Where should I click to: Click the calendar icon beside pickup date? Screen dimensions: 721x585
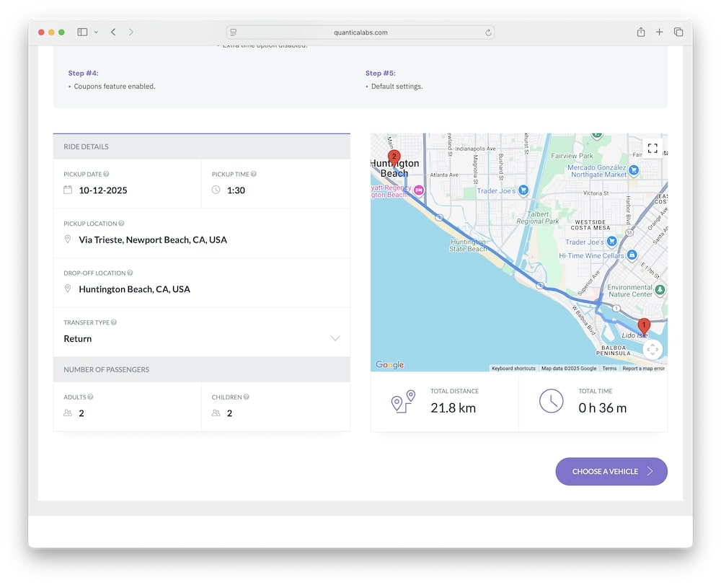point(68,190)
